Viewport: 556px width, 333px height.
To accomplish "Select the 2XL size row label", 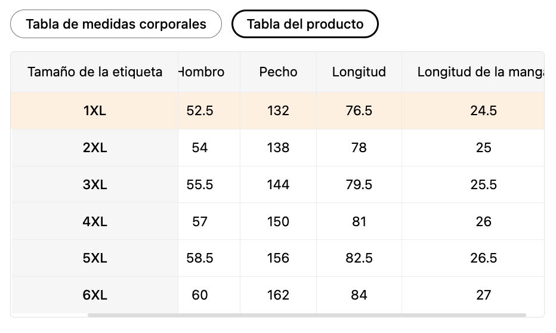I will tap(95, 147).
